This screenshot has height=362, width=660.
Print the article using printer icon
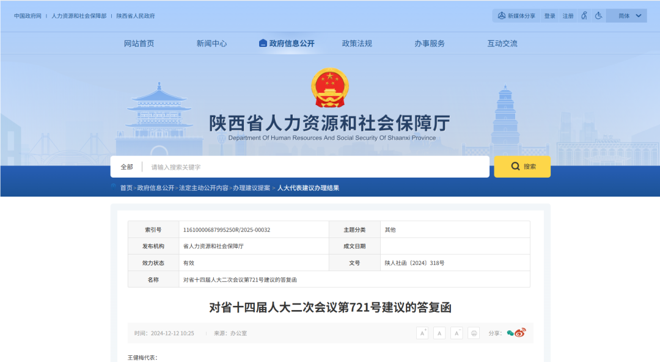coord(474,333)
